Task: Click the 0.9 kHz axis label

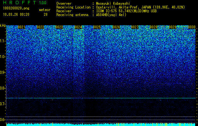Action: (2, 72)
